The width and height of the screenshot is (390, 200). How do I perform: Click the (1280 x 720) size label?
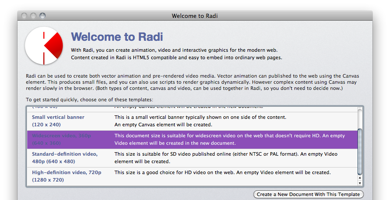[48, 180]
